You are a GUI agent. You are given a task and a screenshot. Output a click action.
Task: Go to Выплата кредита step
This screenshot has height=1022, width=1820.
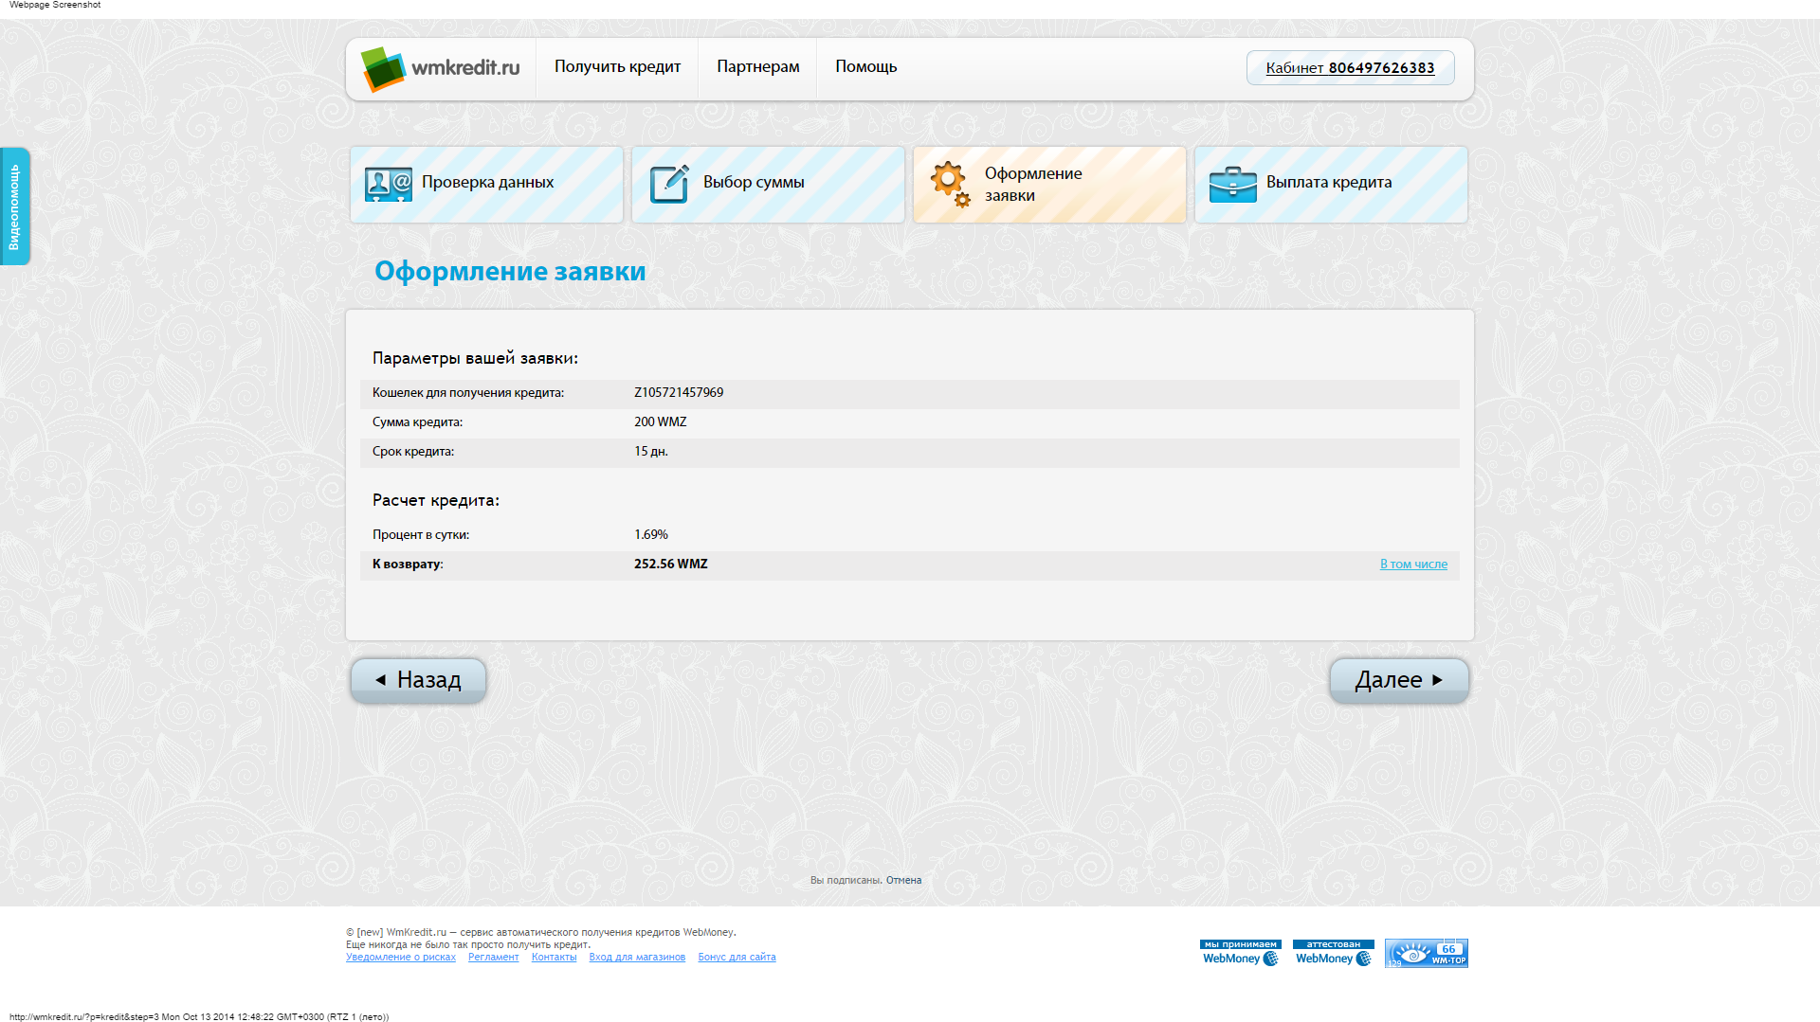coord(1331,185)
